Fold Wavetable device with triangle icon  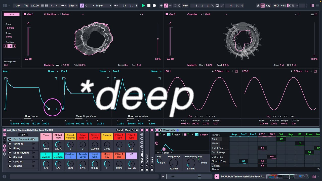161,130
